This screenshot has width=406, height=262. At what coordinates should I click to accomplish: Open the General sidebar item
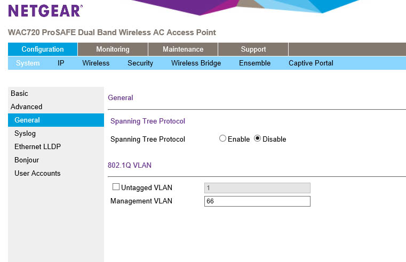[56, 120]
